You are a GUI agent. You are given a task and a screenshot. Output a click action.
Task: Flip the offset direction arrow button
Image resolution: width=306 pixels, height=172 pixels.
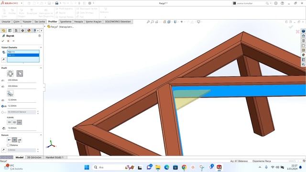(3, 150)
